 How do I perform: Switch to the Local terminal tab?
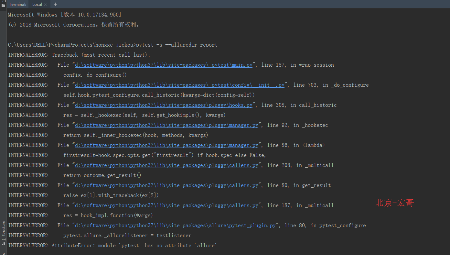37,5
